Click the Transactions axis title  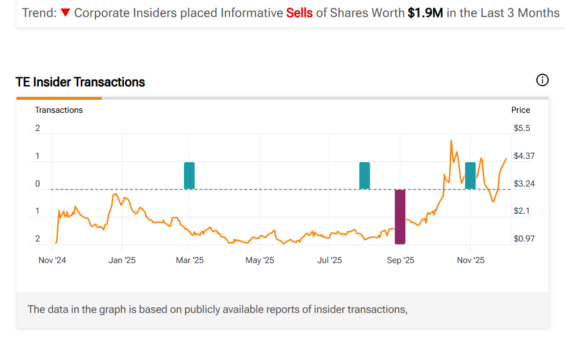coord(59,110)
